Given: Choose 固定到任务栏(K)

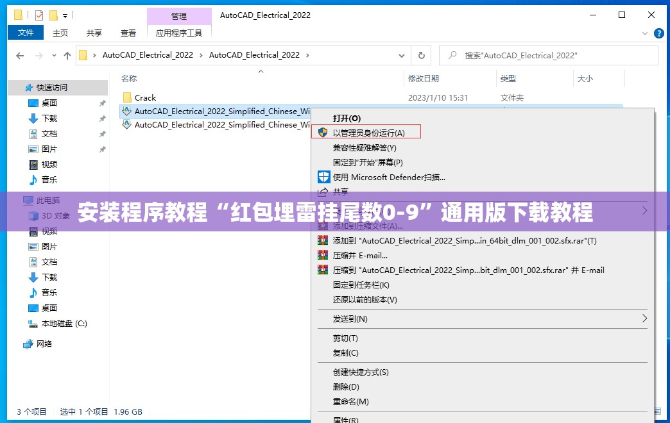Looking at the screenshot, I should point(361,285).
